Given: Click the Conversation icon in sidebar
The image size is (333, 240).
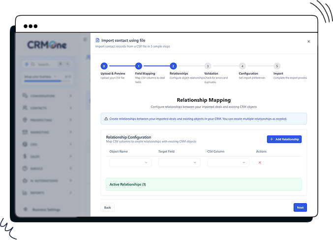Looking at the screenshot, I should 25,95.
